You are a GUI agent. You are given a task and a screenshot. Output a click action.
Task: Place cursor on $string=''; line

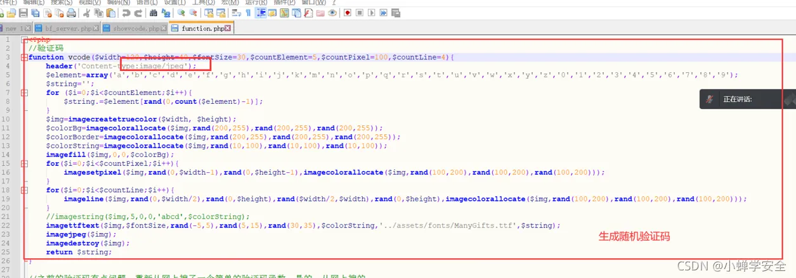pos(70,84)
